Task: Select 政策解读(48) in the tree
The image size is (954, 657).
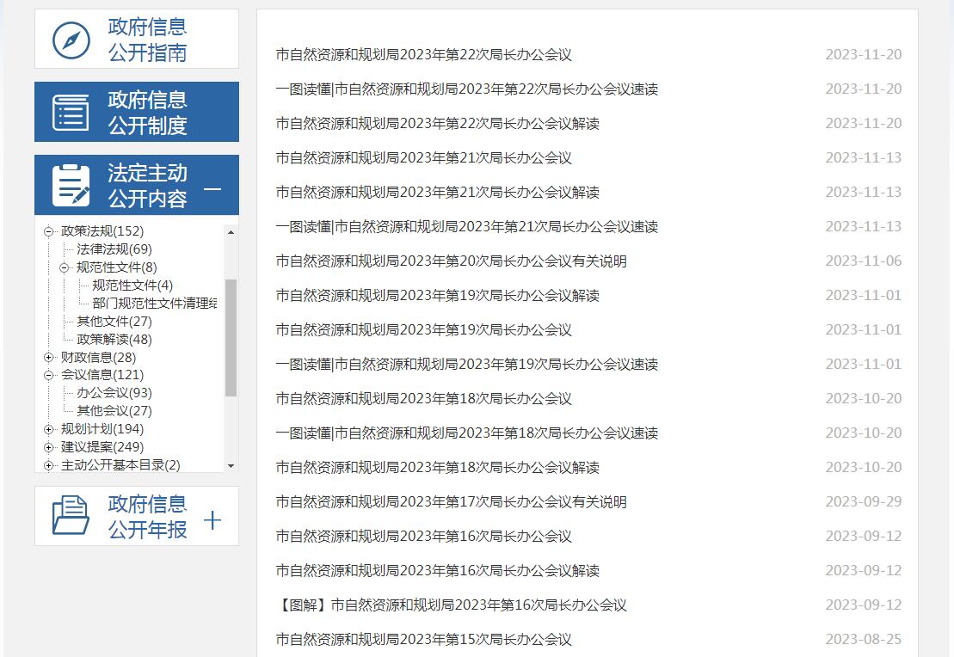Action: [x=114, y=340]
